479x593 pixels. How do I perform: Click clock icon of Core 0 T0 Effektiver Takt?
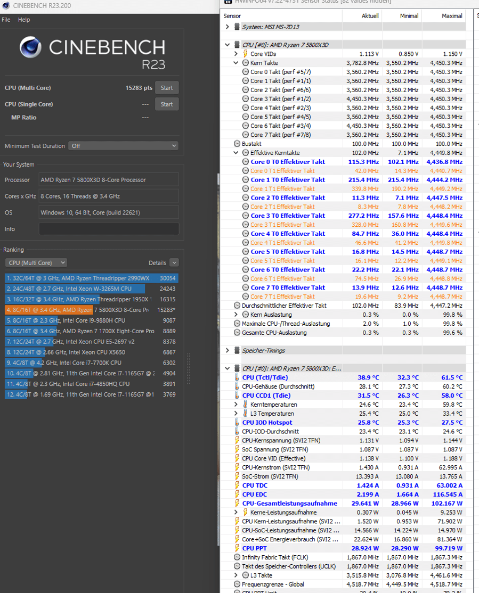(x=246, y=162)
